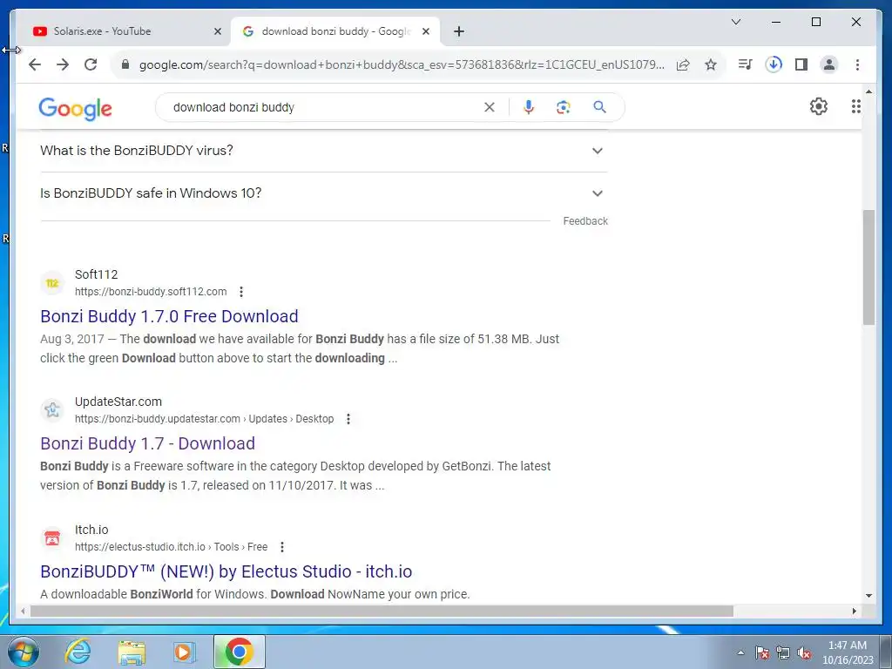The image size is (892, 669).
Task: Expand 'Is BonziBUDDY safe in Windows 10?' question
Action: tap(323, 193)
